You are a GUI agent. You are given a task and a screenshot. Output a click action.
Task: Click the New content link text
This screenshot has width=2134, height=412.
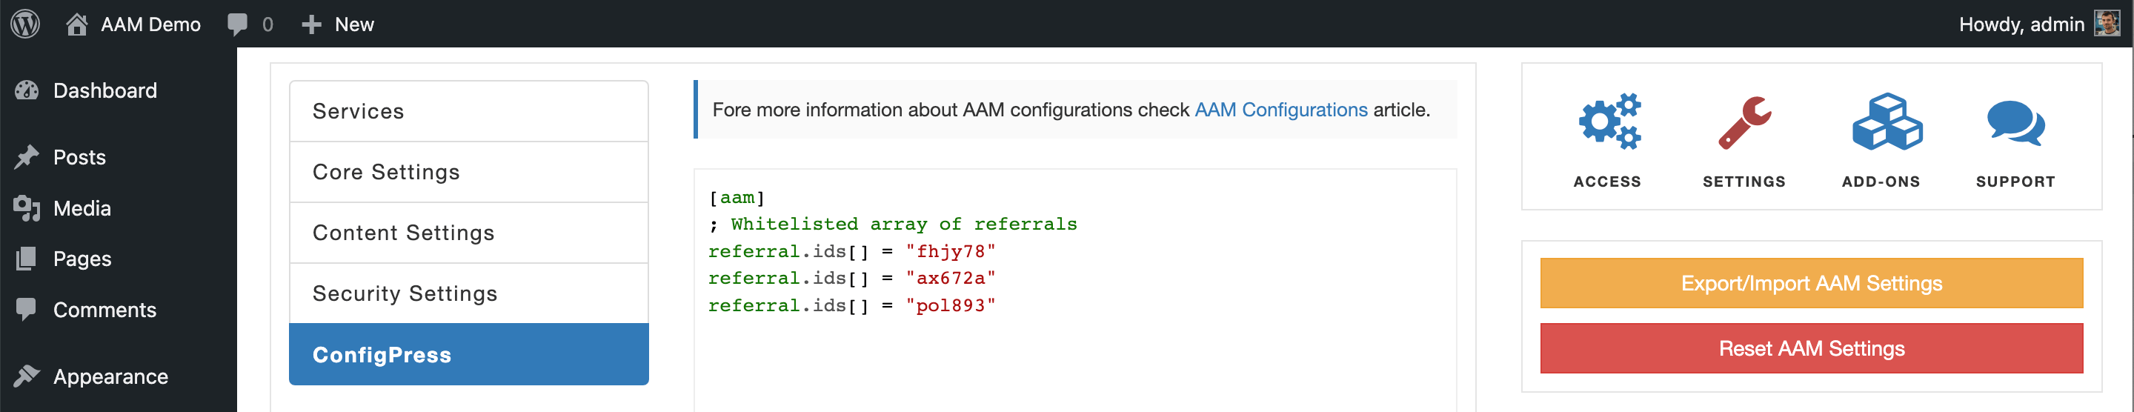355,25
